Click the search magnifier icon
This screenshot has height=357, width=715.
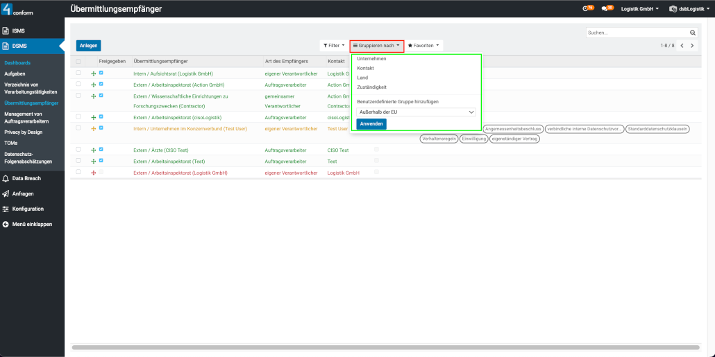(x=692, y=33)
